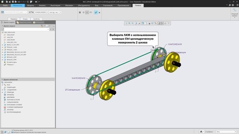Open the Свойства dashboard tab
Image resolution: width=239 pixels, height=134 pixels.
[x=37, y=19]
